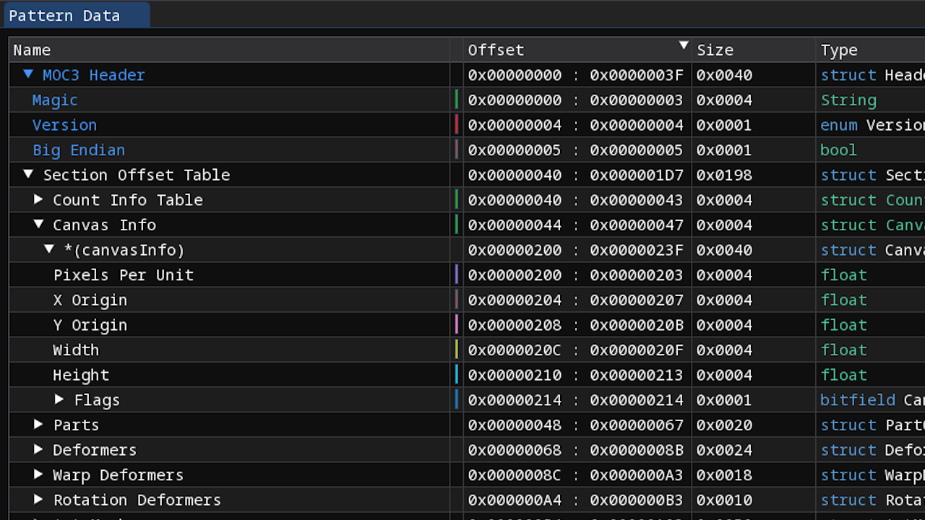Image resolution: width=925 pixels, height=520 pixels.
Task: Click the yellow color bar for Width
Action: [x=457, y=350]
